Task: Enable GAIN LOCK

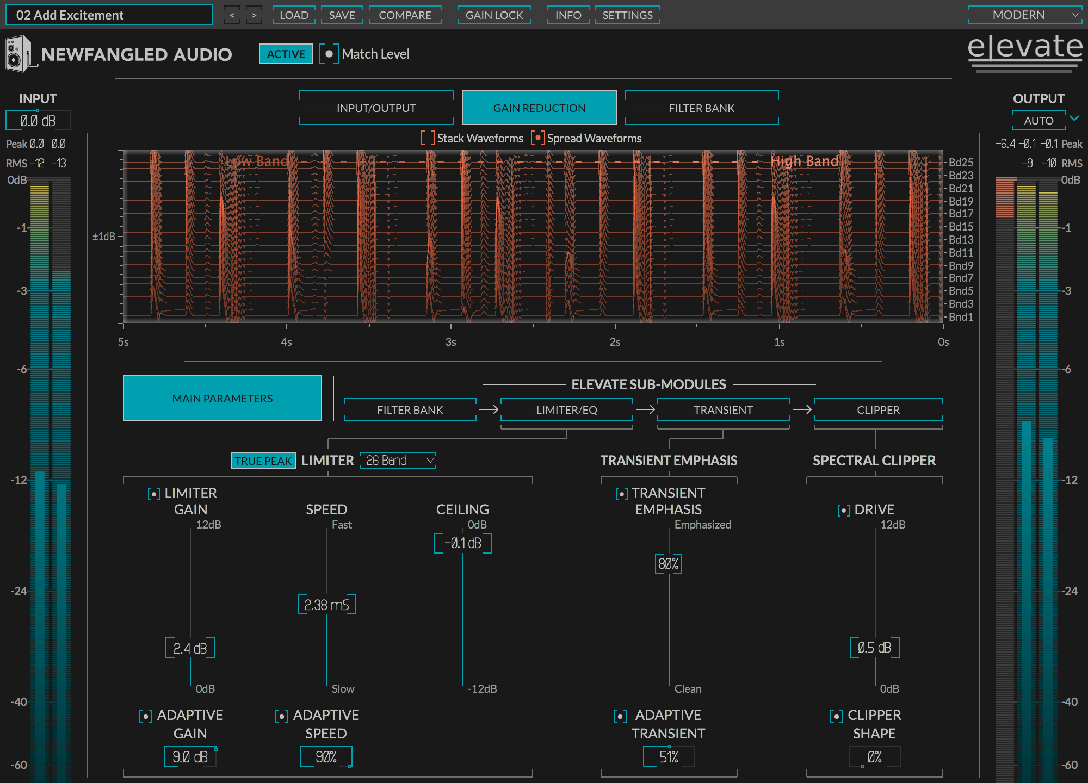Action: coord(494,15)
